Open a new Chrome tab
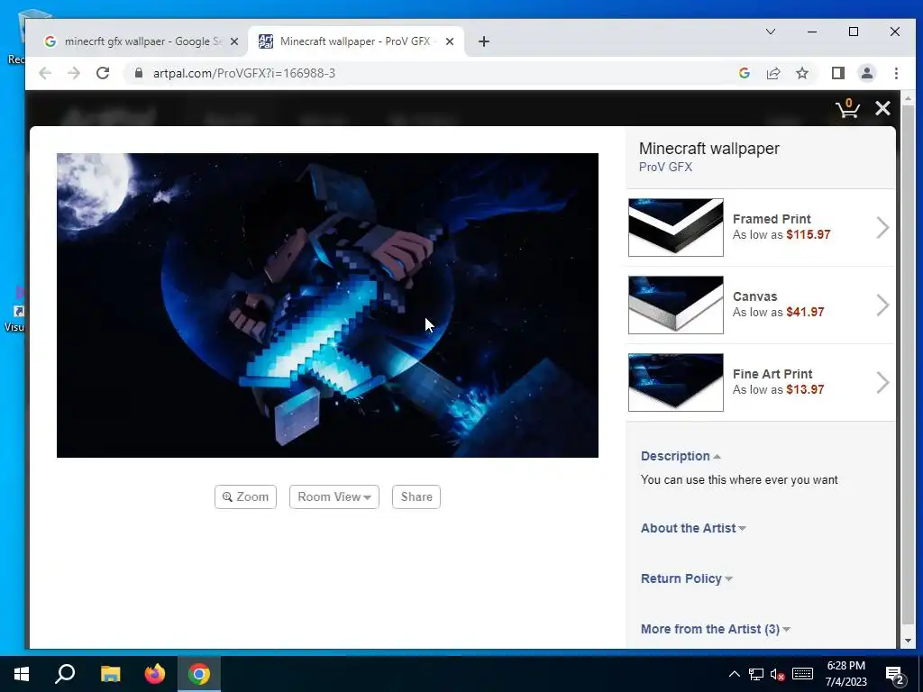Viewport: 923px width, 692px height. point(484,41)
